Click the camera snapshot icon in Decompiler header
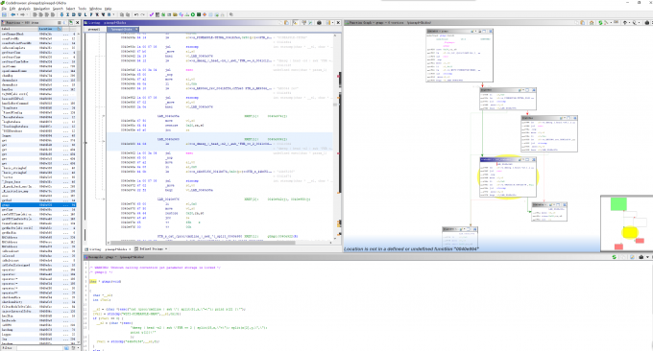The width and height of the screenshot is (653, 351). 641,257
